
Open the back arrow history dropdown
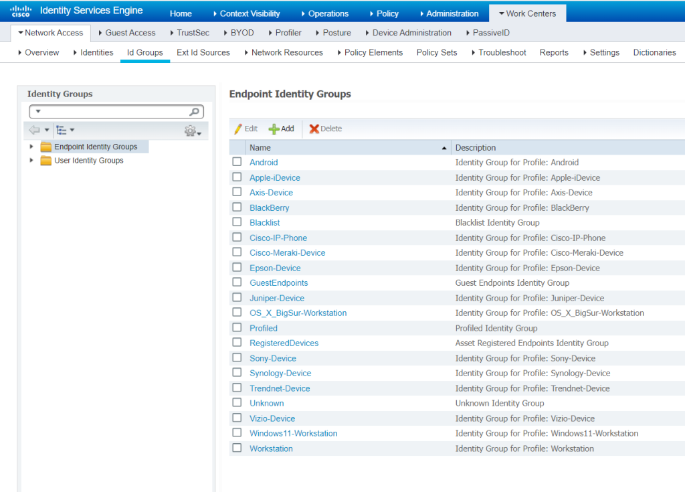click(x=47, y=130)
